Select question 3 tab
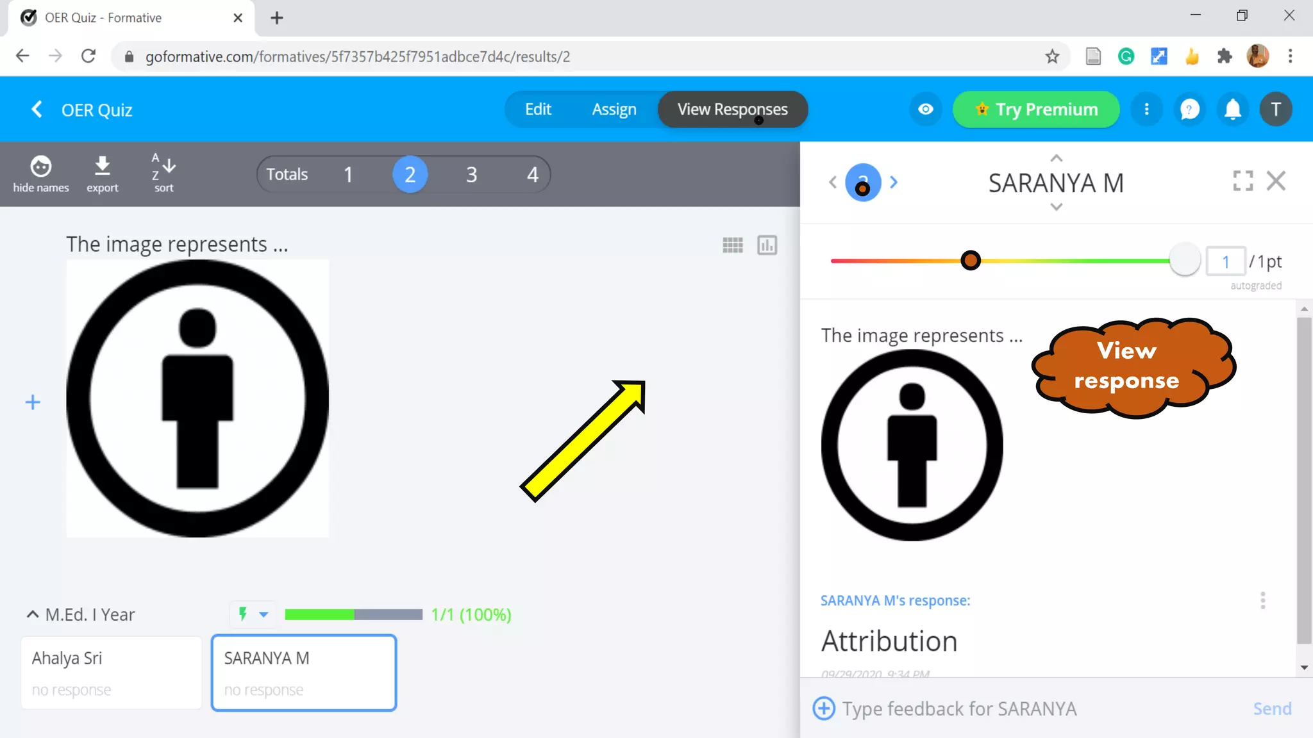The width and height of the screenshot is (1313, 738). (471, 174)
